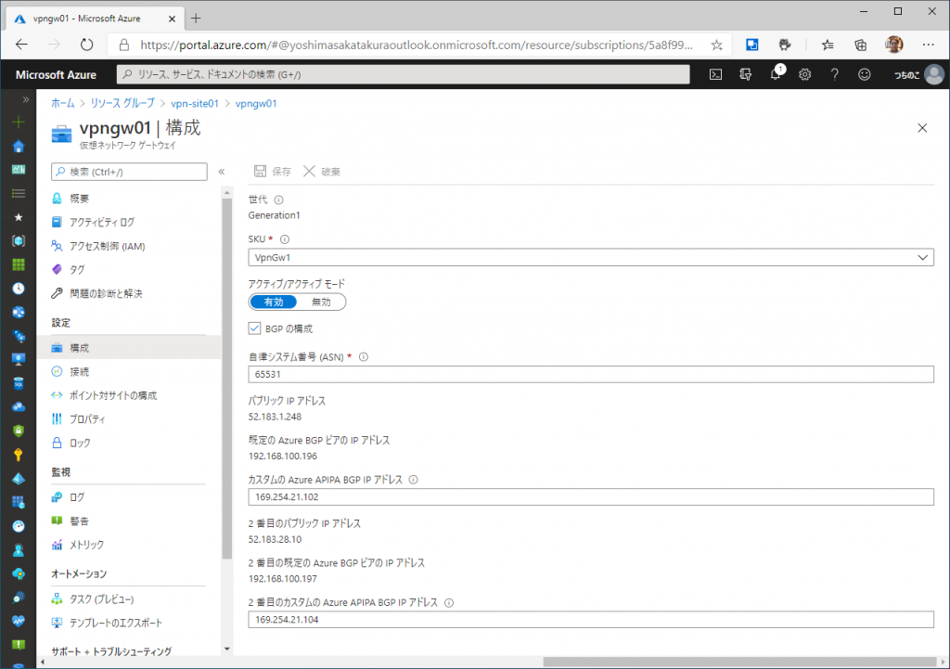Viewport: 950px width, 669px height.
Task: Open Azure Cloud Shell from the top bar
Action: click(715, 74)
